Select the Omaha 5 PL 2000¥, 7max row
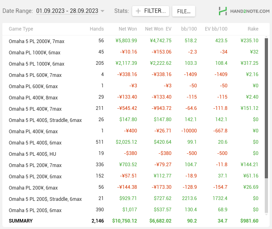272x229 pixels. (x=133, y=41)
